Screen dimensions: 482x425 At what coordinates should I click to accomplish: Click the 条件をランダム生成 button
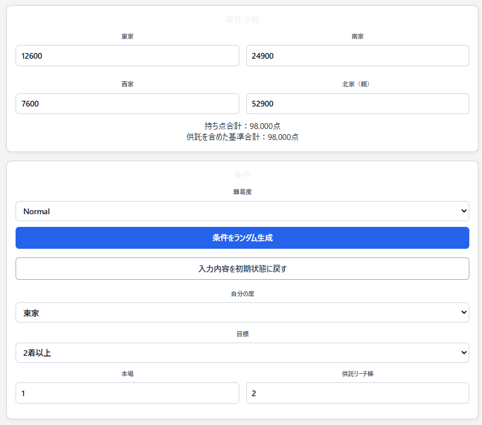pyautogui.click(x=242, y=238)
